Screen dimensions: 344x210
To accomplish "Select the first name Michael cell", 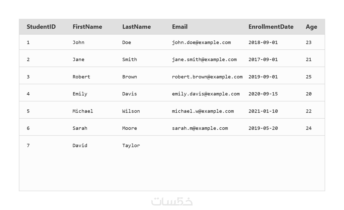I will [83, 111].
